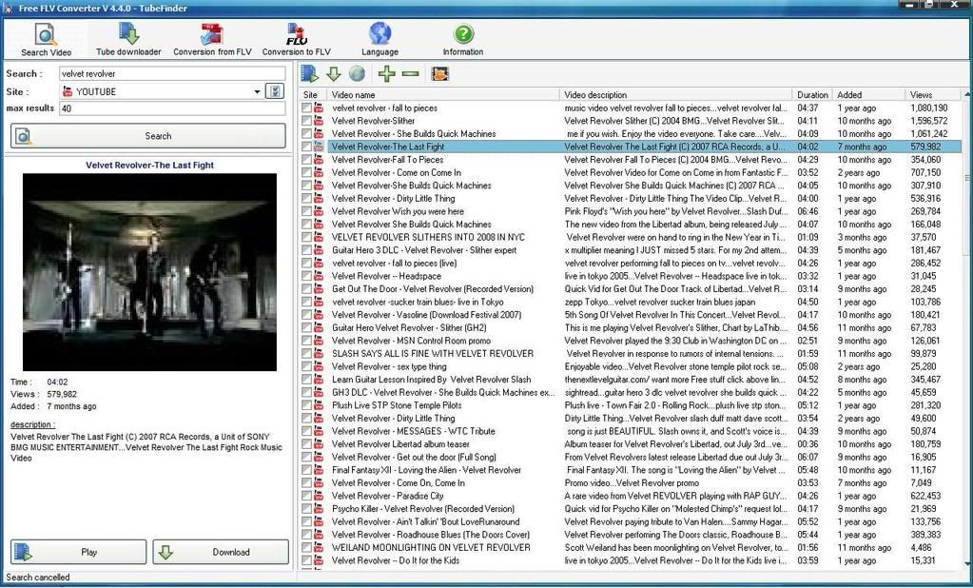Check the 'Roadhouse Blues (The Doors Cover)' box
This screenshot has height=588, width=973.
tap(306, 535)
